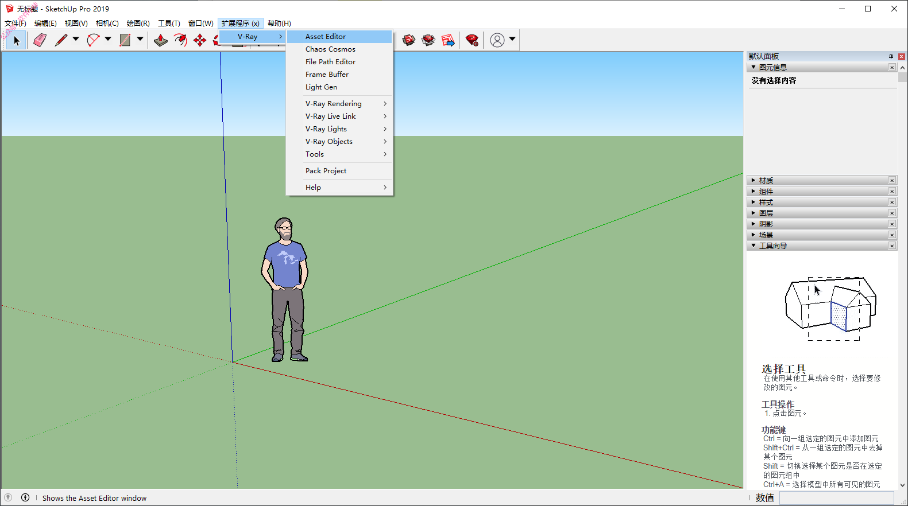Screen dimensions: 908x506
Task: Choose Light Gen menu item
Action: coord(339,87)
